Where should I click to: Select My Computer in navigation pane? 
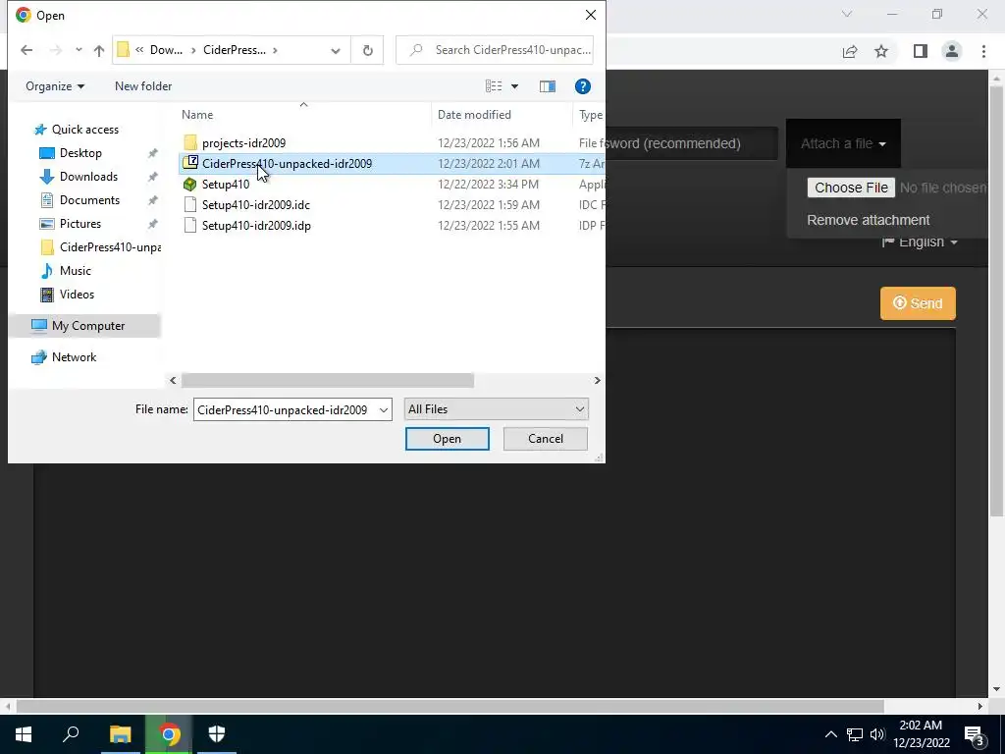tap(84, 326)
